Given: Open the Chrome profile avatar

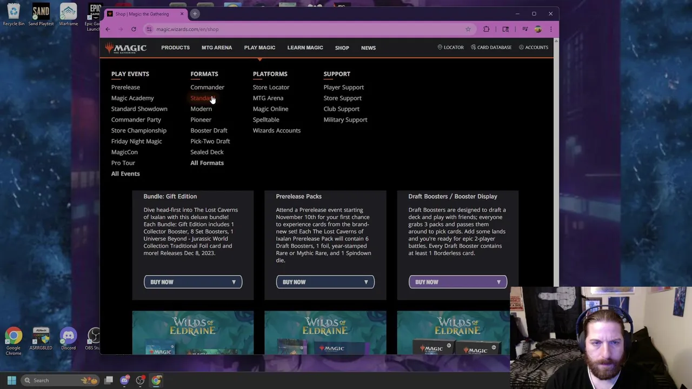Looking at the screenshot, I should point(538,29).
